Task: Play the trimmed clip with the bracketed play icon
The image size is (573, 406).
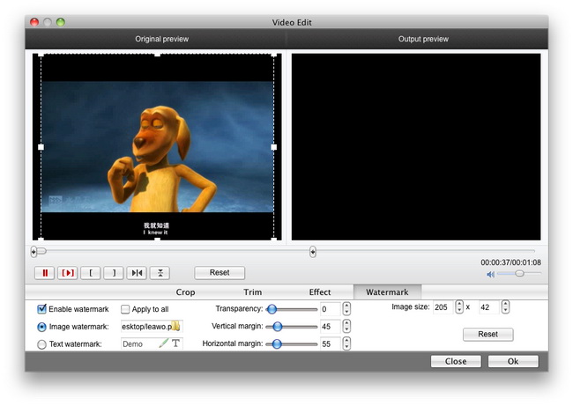Action: point(68,273)
